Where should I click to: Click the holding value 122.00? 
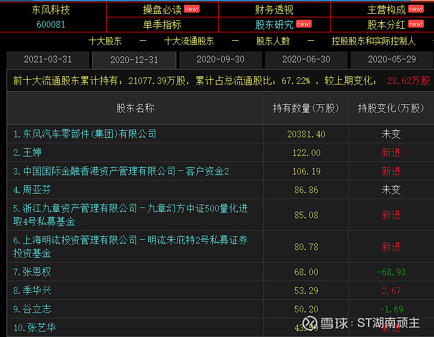point(306,153)
